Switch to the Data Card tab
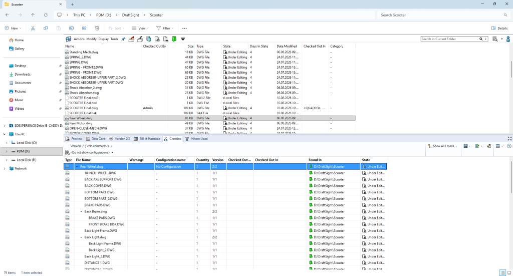Viewport: 513px width, 276px height. pos(96,139)
